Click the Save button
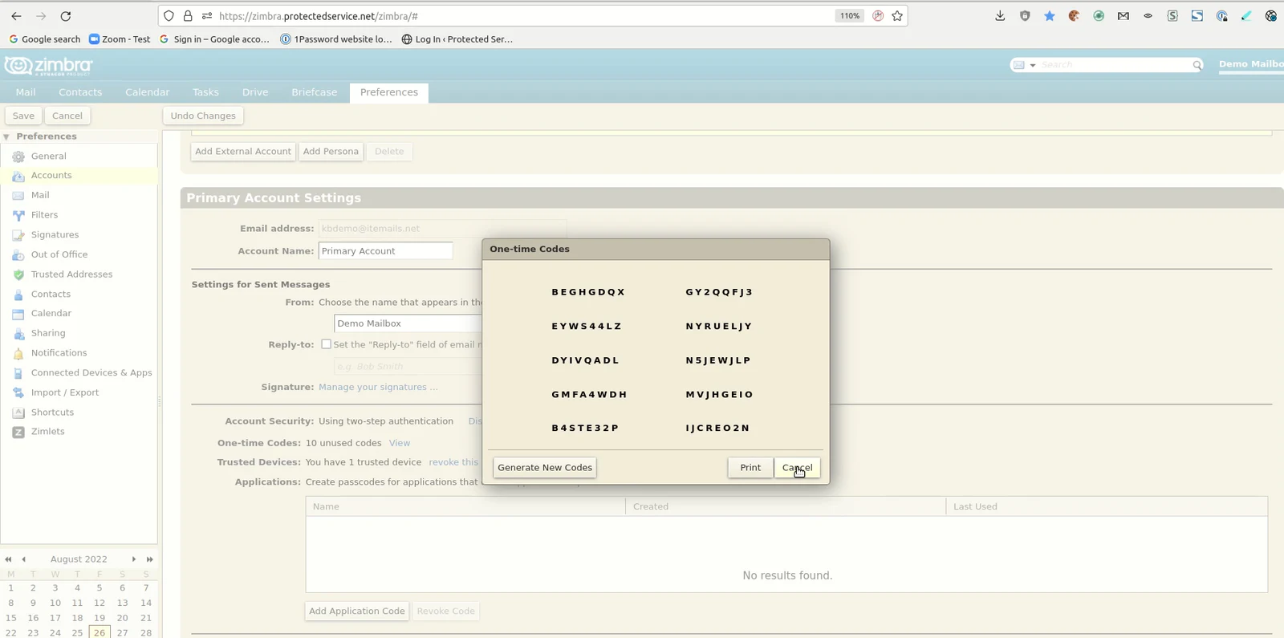The height and width of the screenshot is (638, 1284). (23, 116)
